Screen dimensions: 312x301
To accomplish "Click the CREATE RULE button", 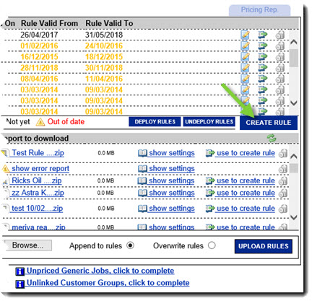I will point(269,123).
